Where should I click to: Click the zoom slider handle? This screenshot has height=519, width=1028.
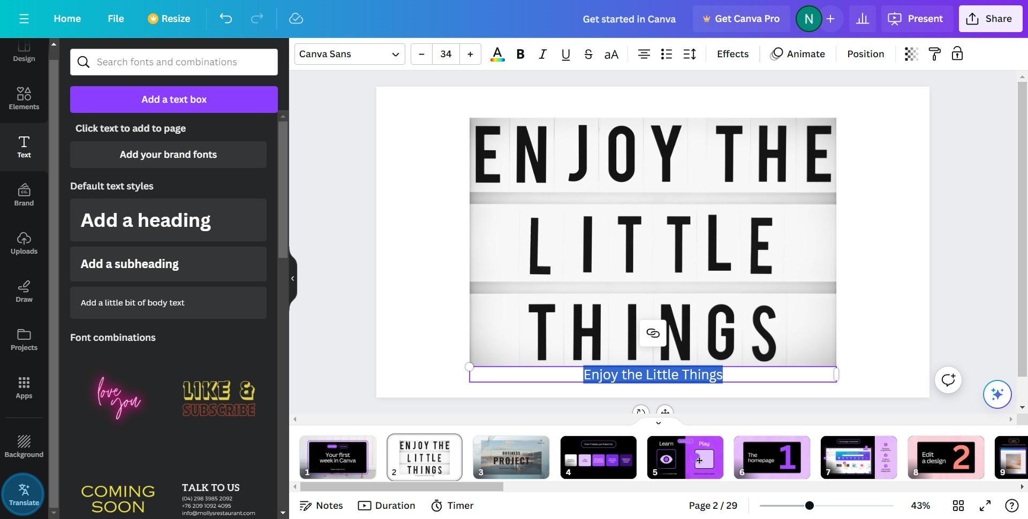[x=810, y=506]
